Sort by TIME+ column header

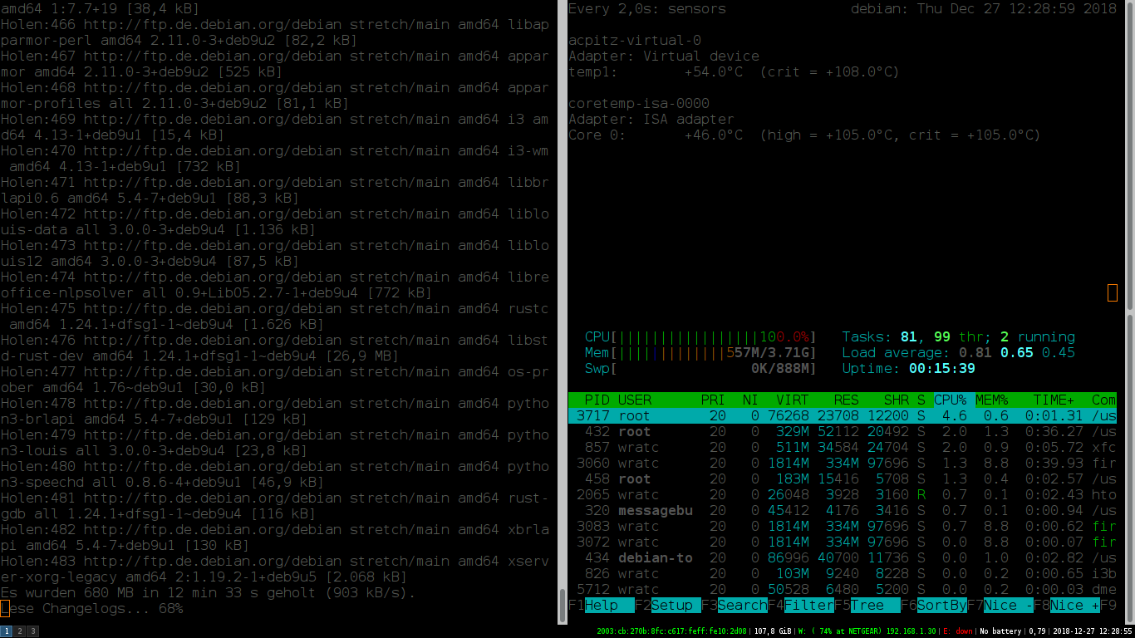click(x=1054, y=400)
